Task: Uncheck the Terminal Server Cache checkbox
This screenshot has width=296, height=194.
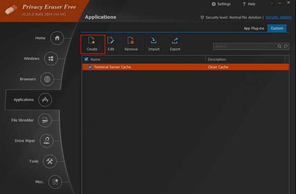Action: pyautogui.click(x=90, y=67)
